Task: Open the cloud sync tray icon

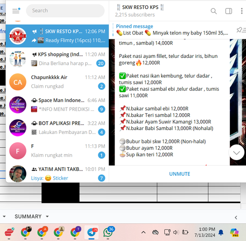Action: pos(155,232)
